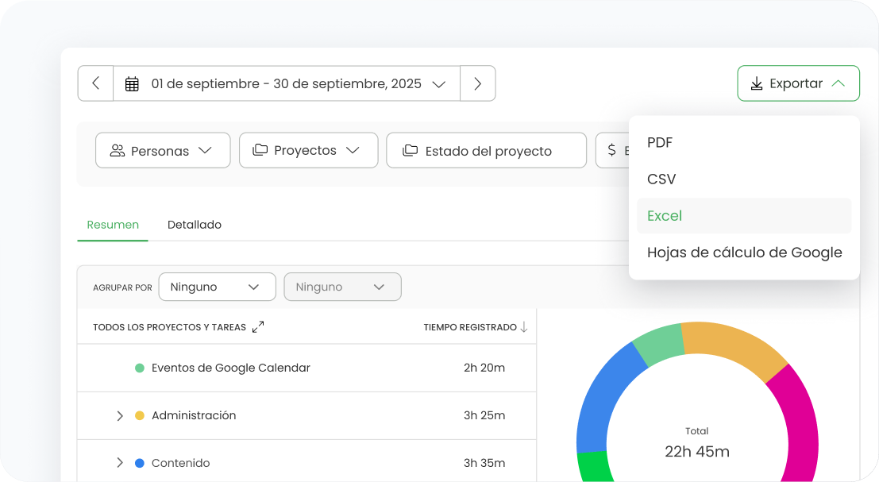Open the second, greyed Ninguno dropdown
The width and height of the screenshot is (879, 482).
point(342,287)
